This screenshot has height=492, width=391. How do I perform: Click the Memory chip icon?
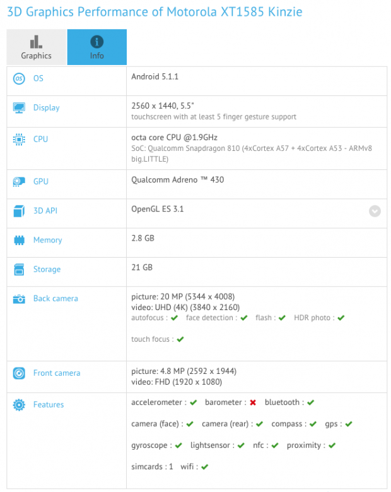pyautogui.click(x=19, y=241)
